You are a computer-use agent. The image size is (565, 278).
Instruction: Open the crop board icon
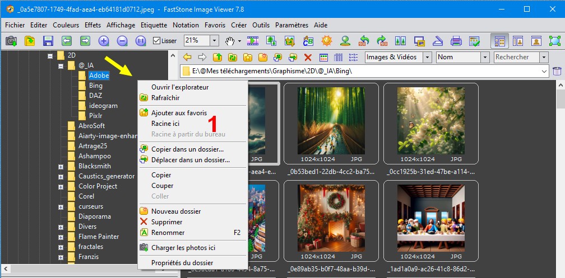(x=289, y=41)
